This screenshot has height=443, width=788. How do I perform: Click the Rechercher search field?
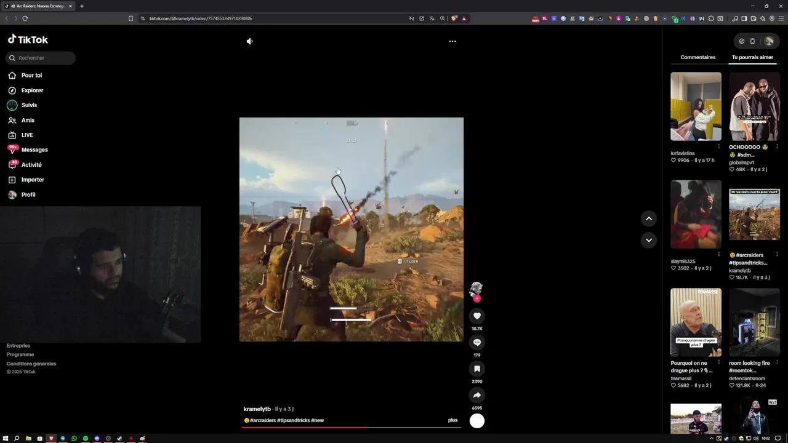point(41,58)
